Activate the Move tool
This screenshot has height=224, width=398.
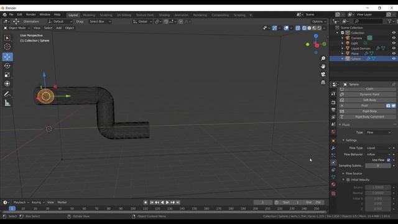pos(7,57)
